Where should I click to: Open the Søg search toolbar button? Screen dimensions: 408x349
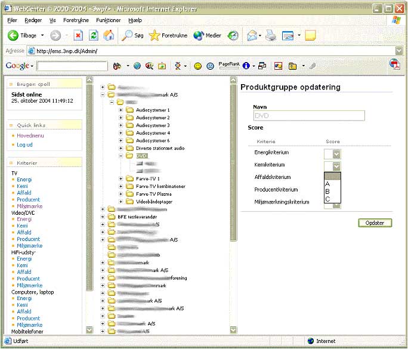[132, 35]
